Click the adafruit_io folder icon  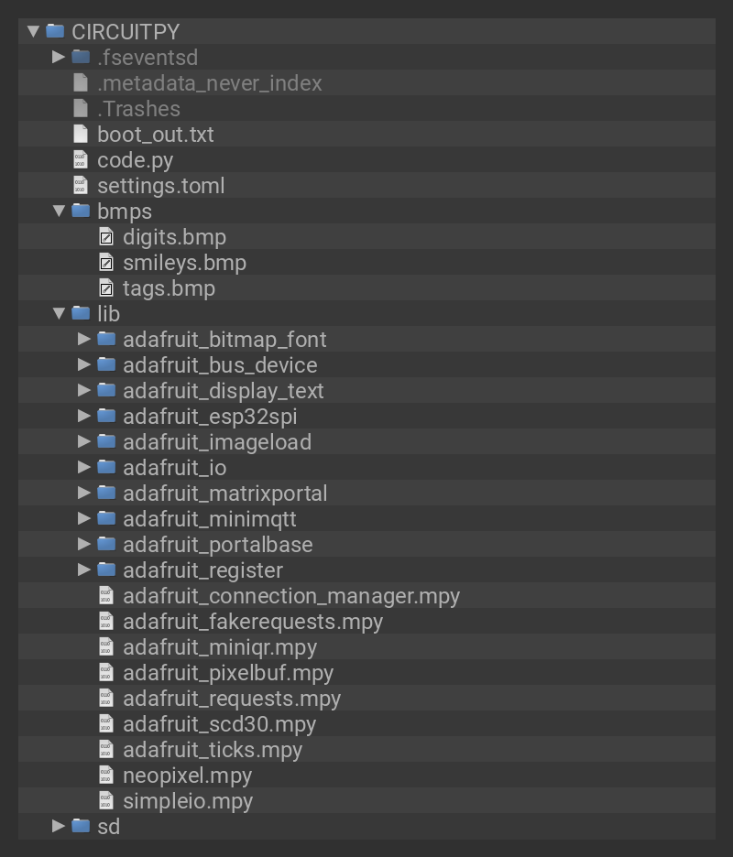pos(106,468)
